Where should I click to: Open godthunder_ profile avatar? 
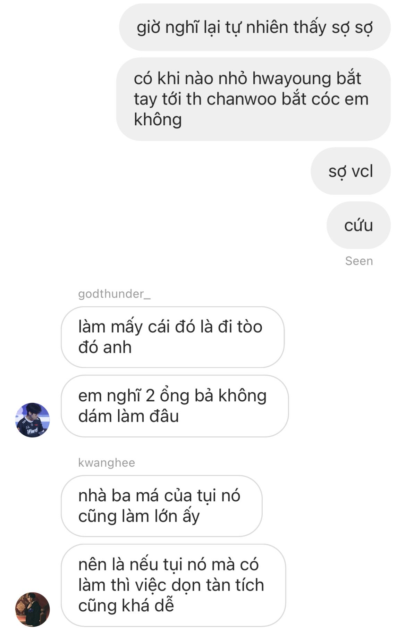coord(33,420)
